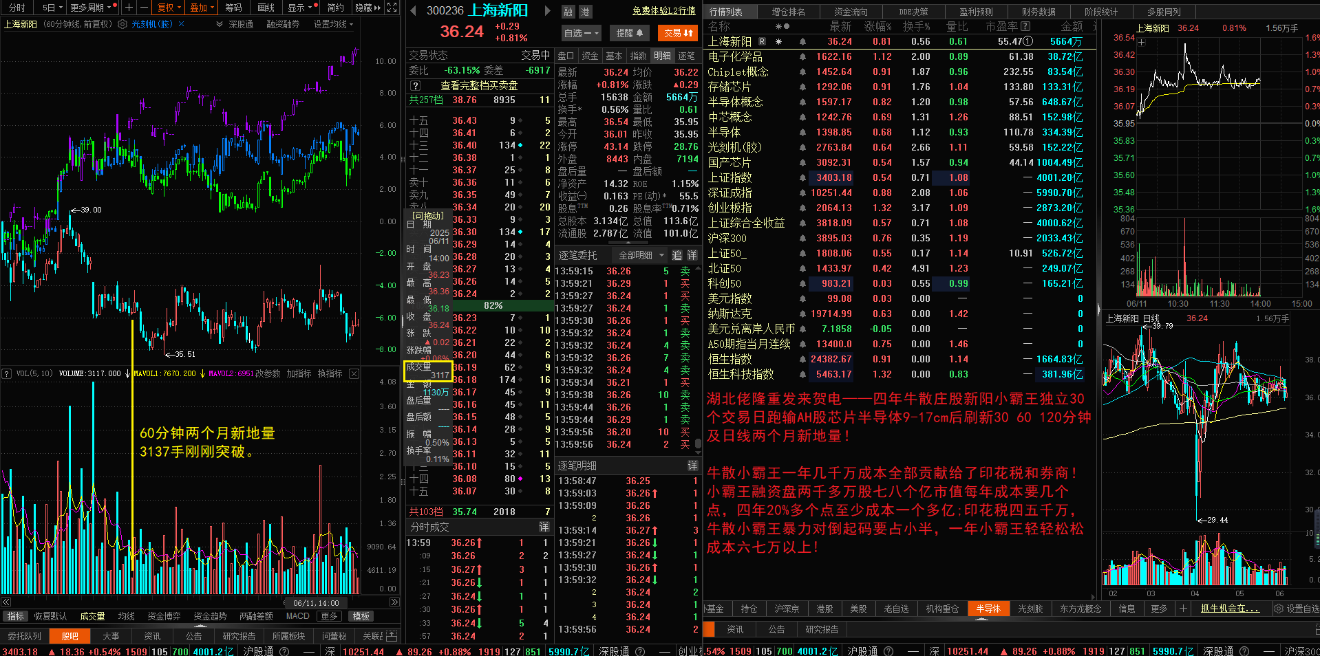
Task: Click the R badge next to 上海新阳
Action: tap(762, 42)
